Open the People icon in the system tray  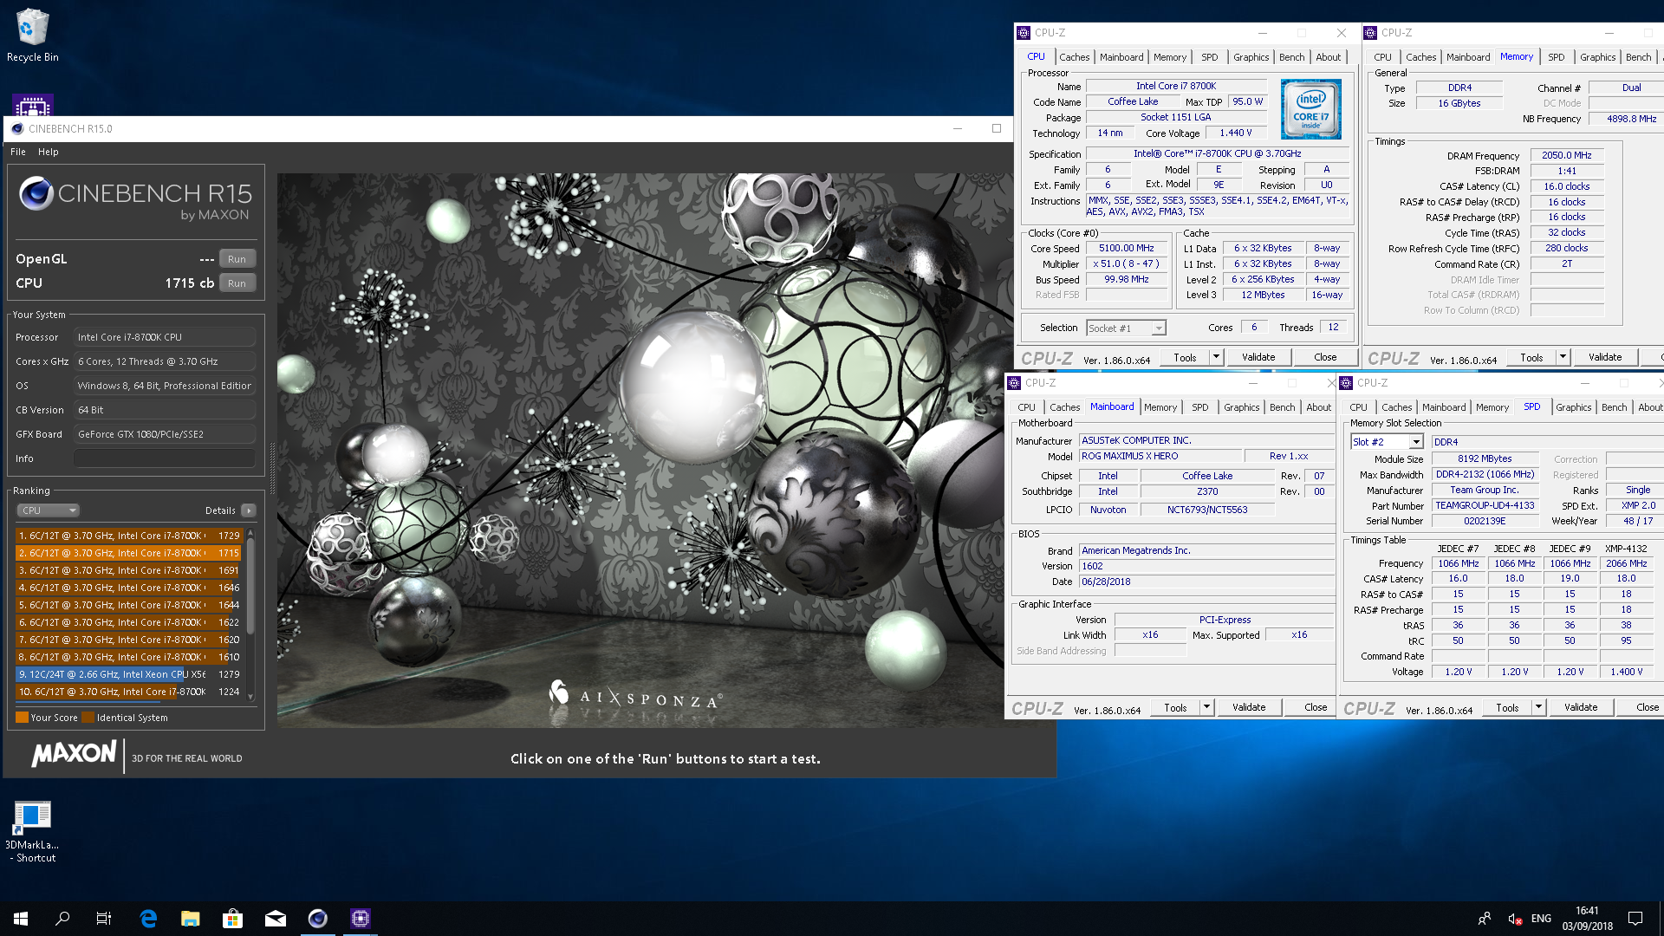tap(1485, 919)
